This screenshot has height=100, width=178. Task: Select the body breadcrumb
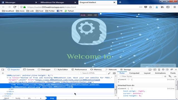[18, 98]
